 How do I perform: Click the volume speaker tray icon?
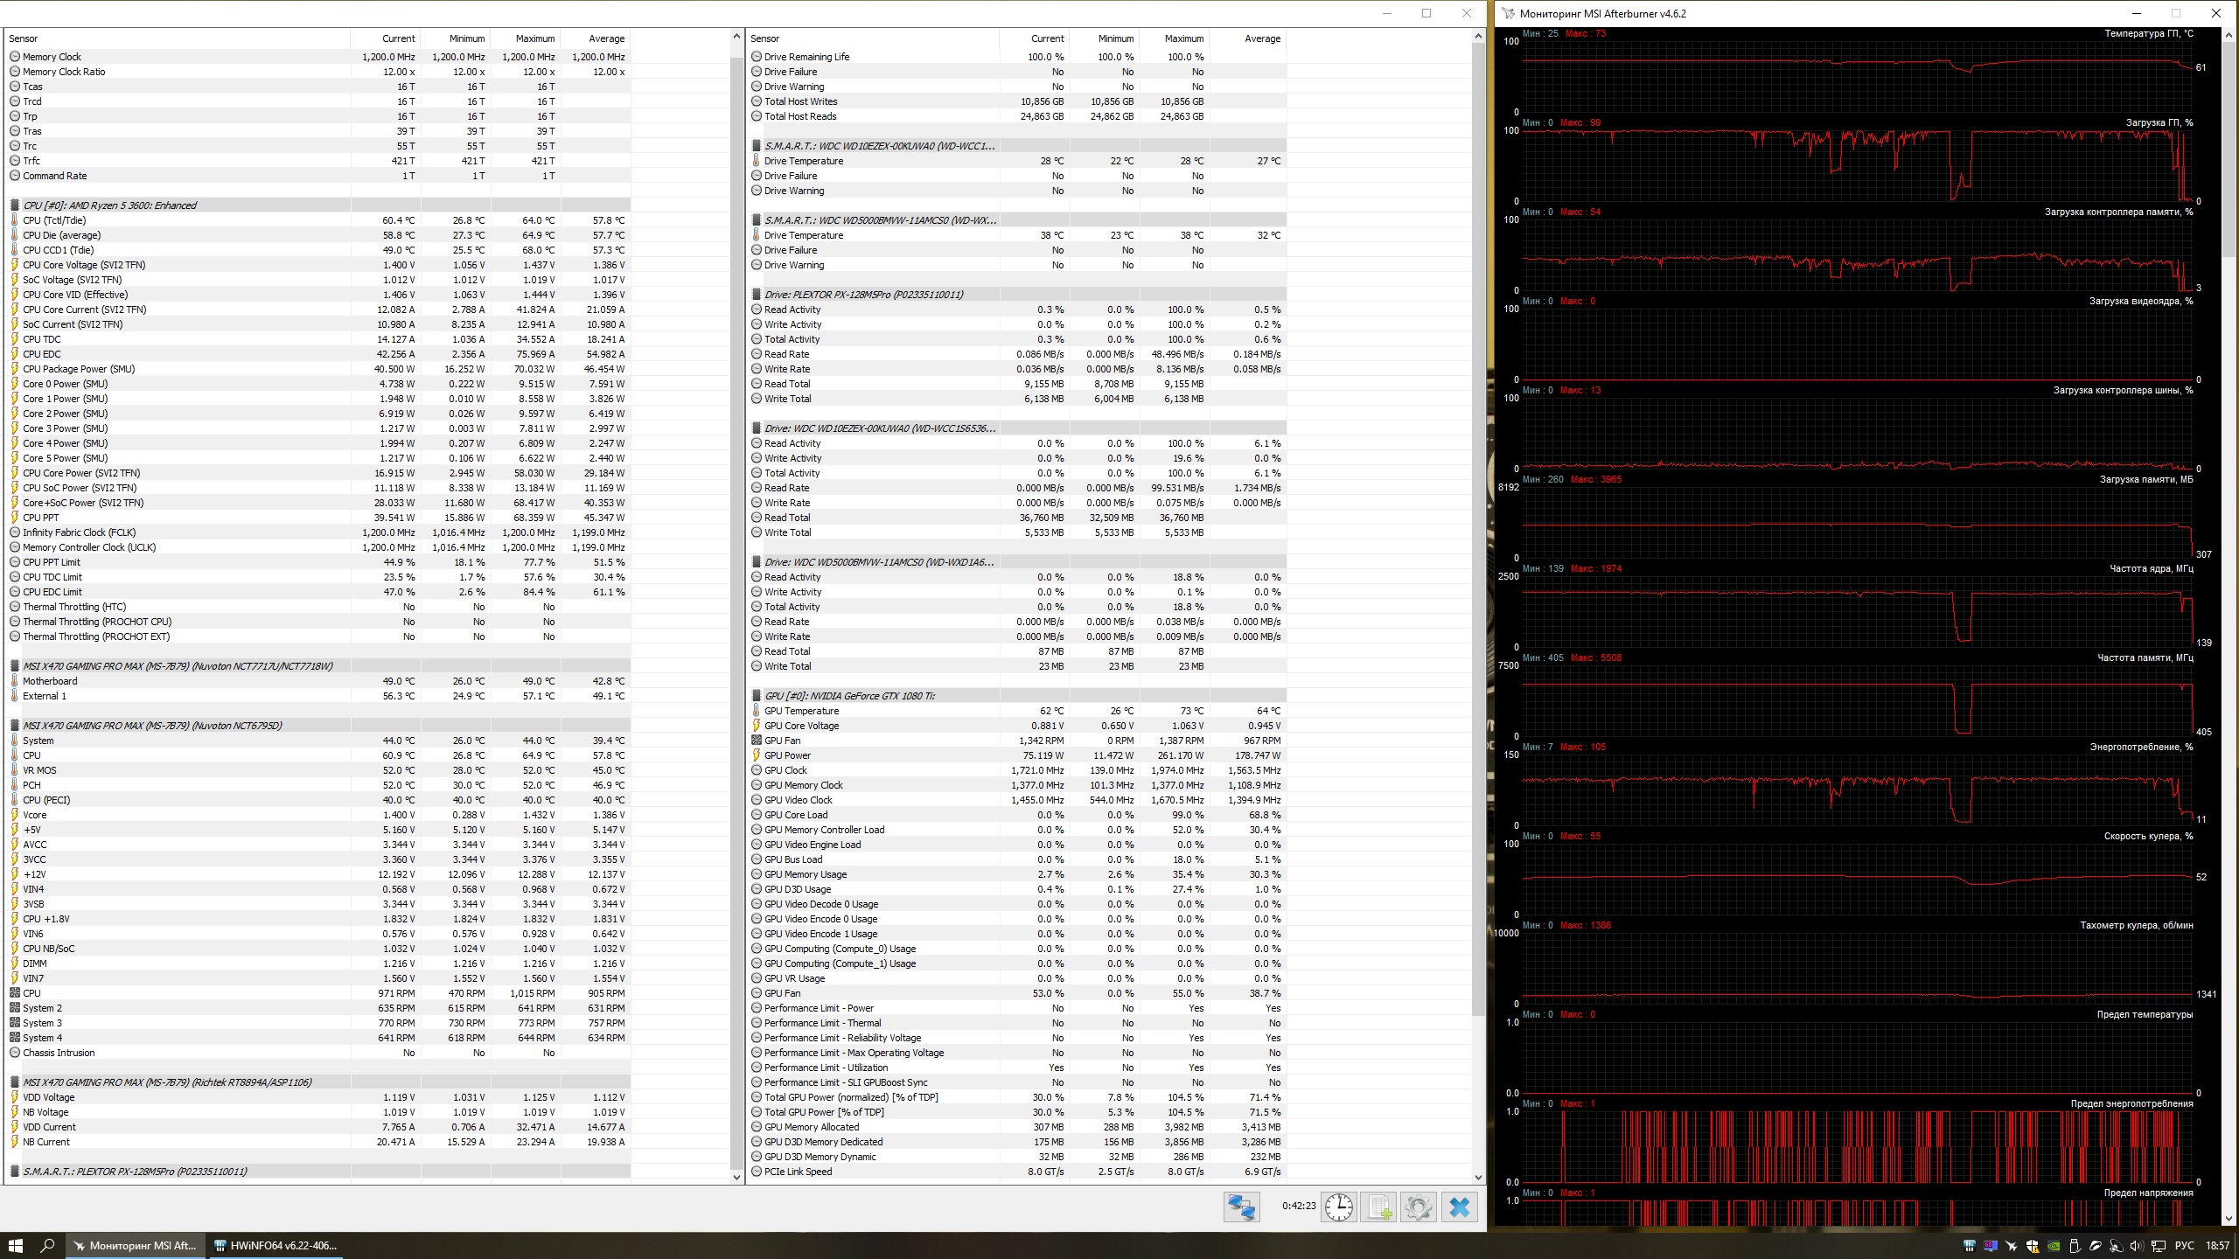coord(2137,1246)
